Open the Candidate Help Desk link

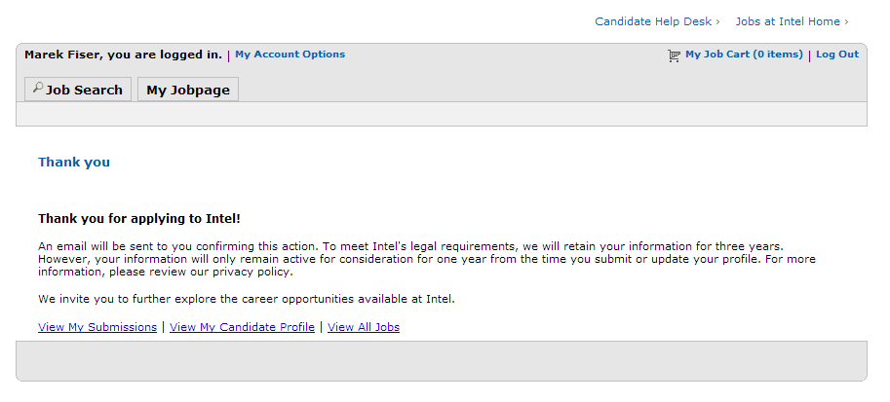653,21
